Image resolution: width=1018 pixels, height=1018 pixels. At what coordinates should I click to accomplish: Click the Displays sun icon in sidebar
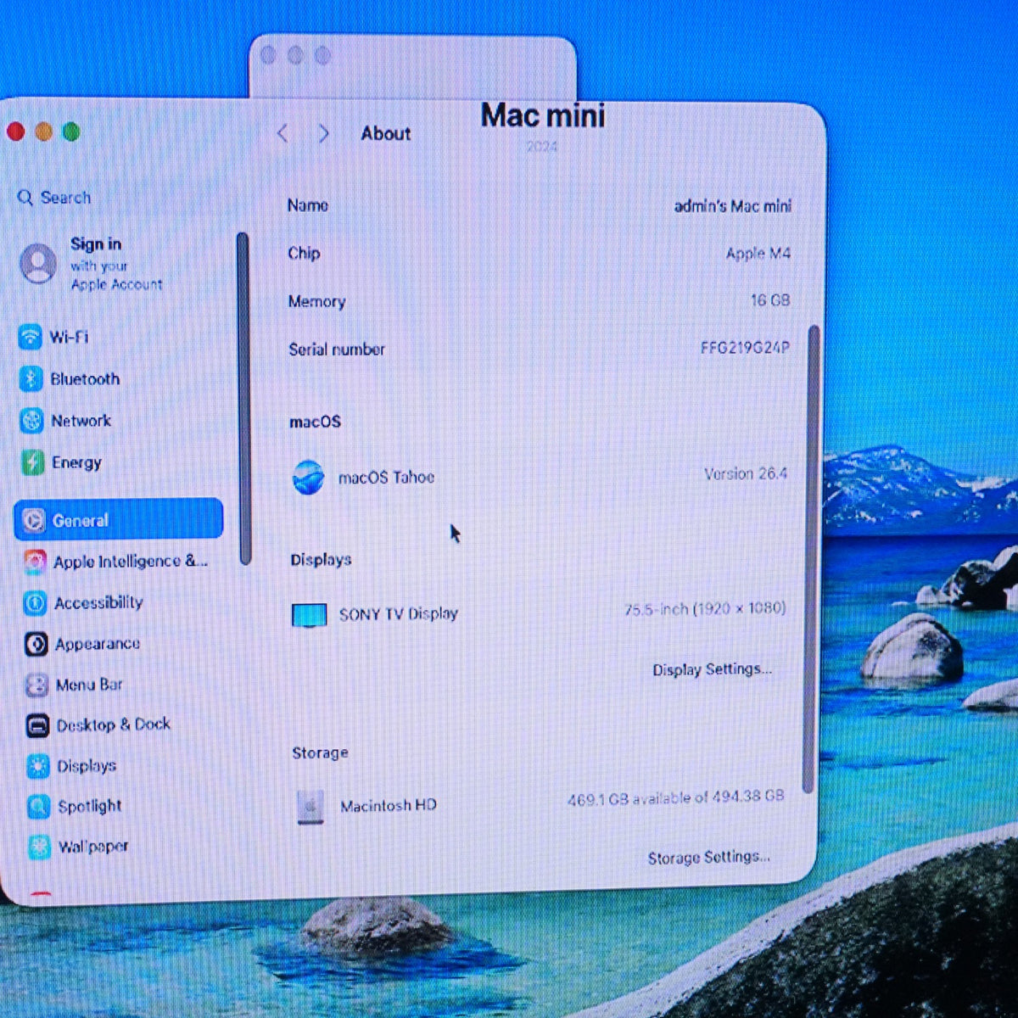(x=38, y=766)
